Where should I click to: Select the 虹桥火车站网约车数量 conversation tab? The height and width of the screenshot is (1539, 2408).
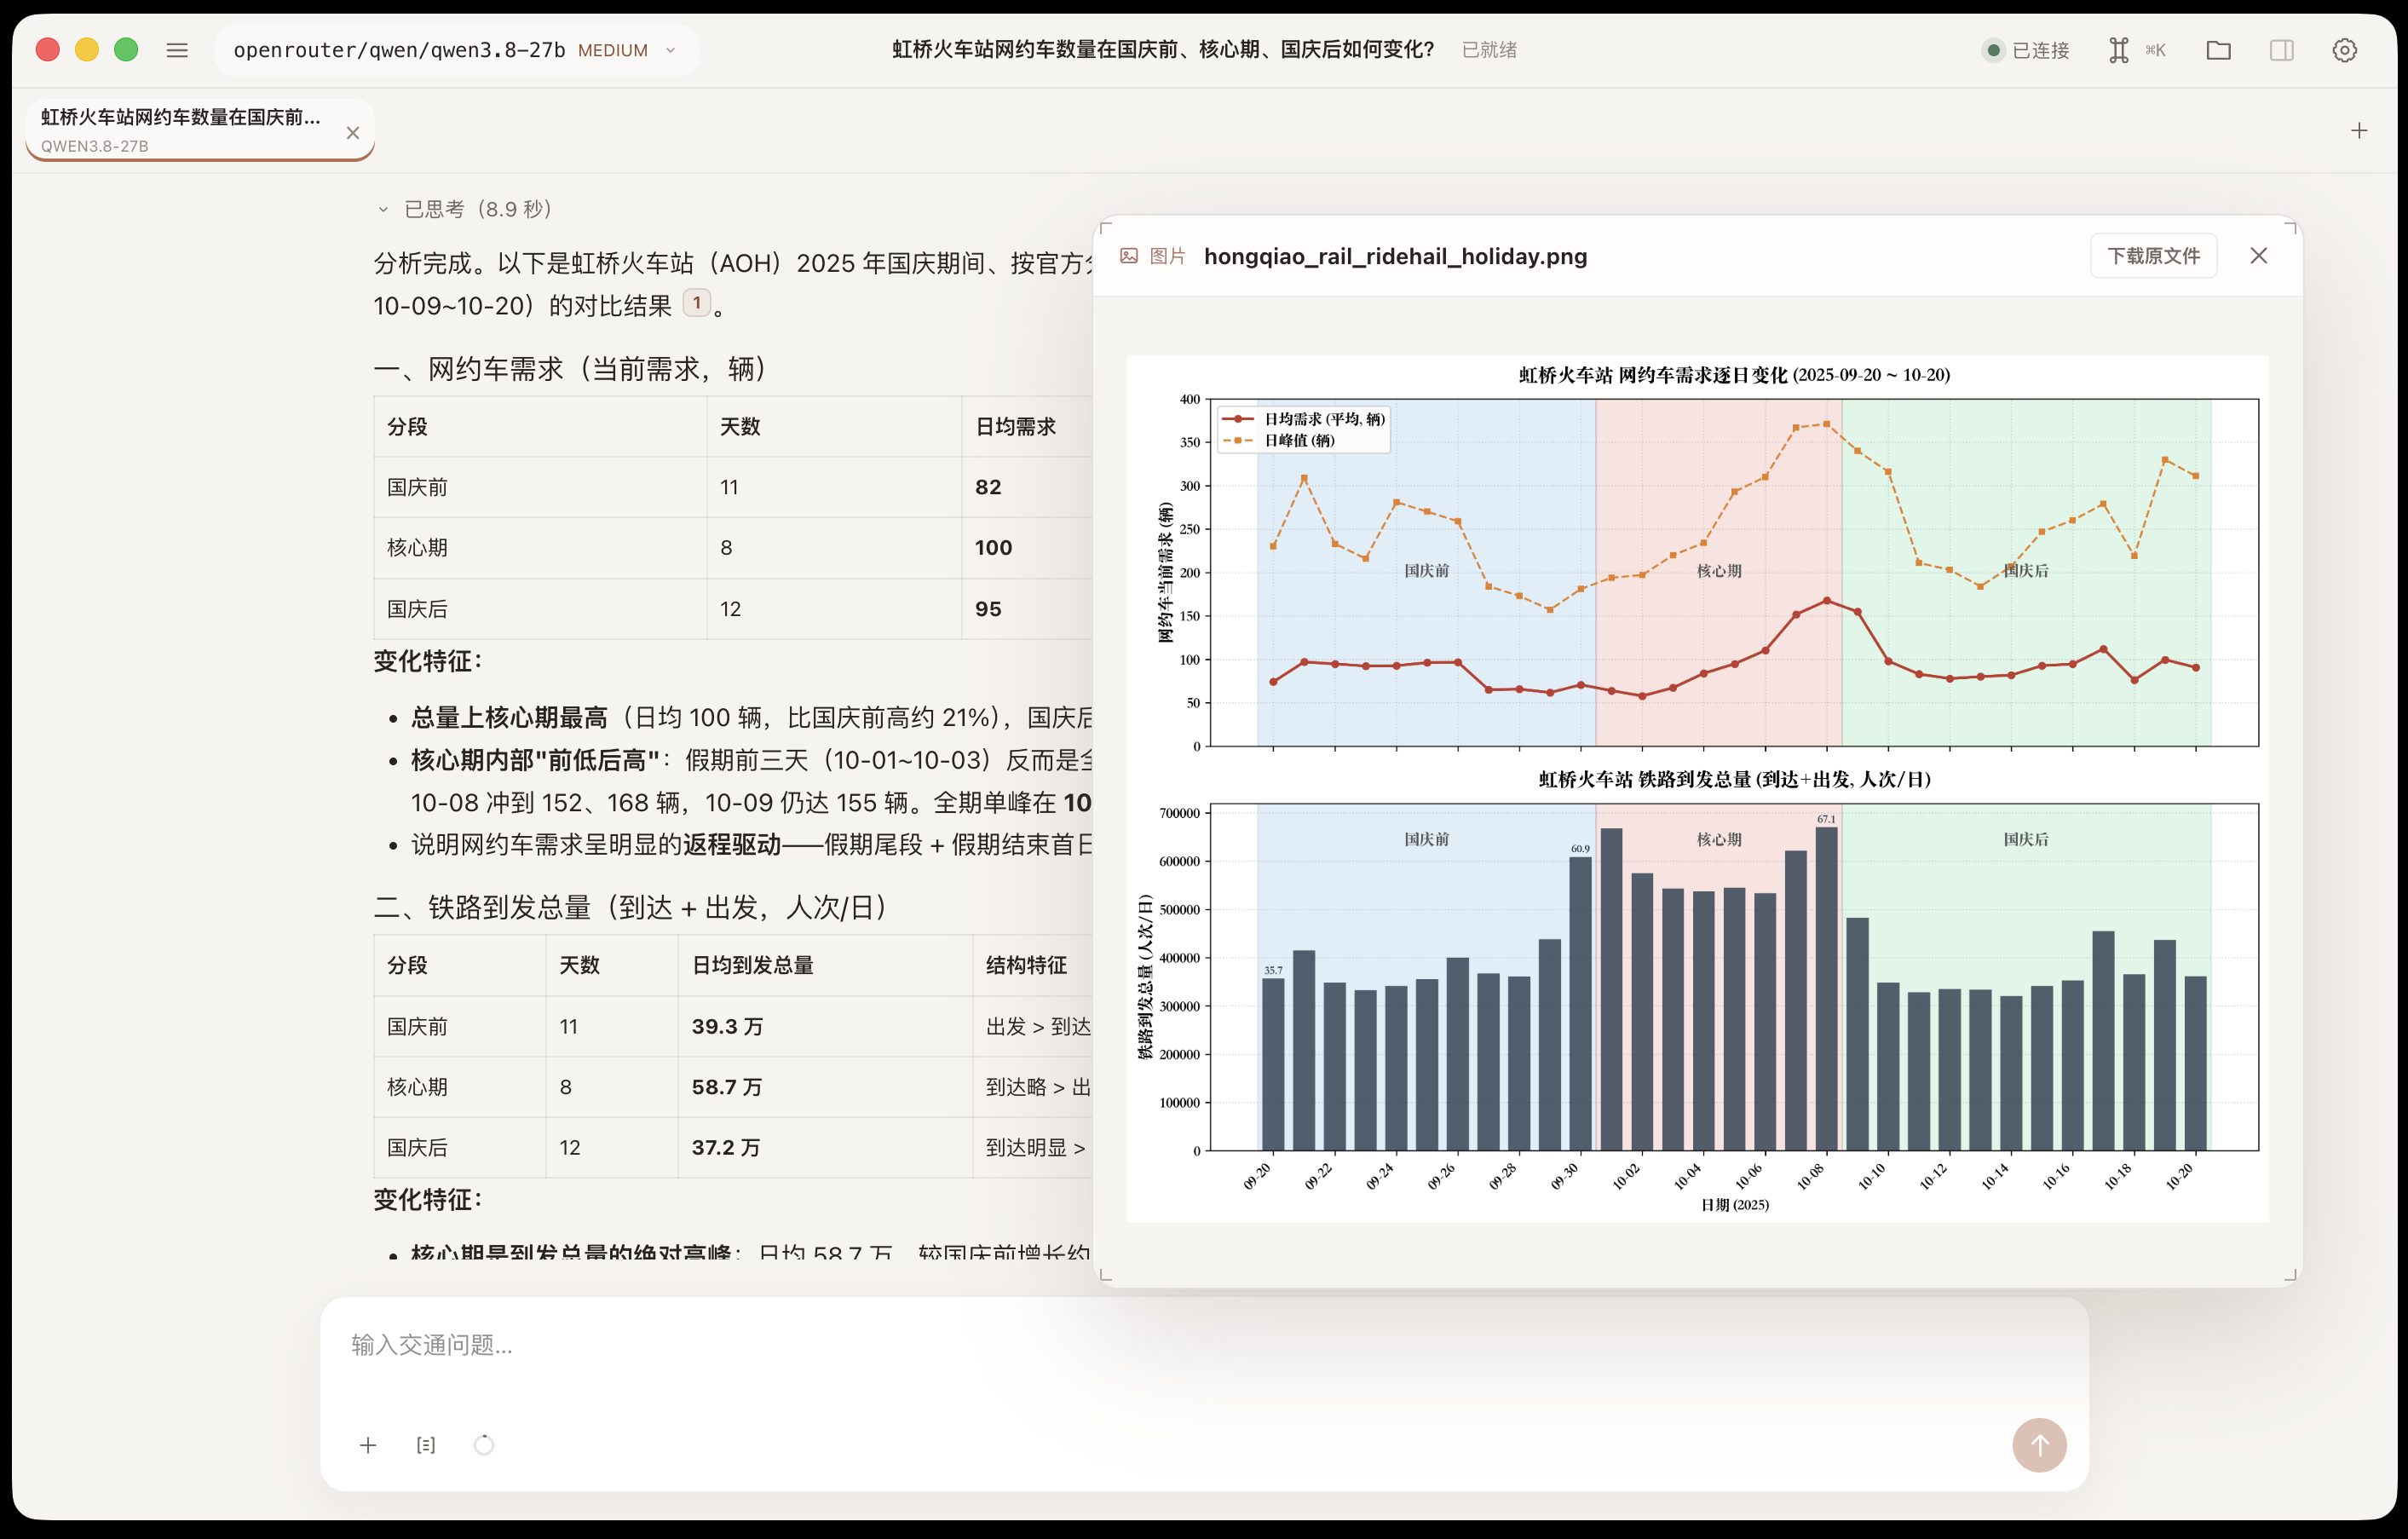click(x=200, y=130)
